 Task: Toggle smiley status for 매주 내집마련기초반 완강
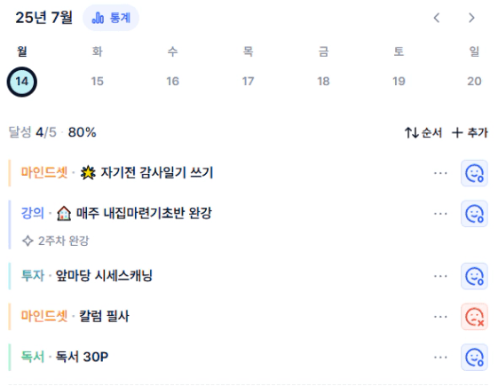tap(474, 214)
